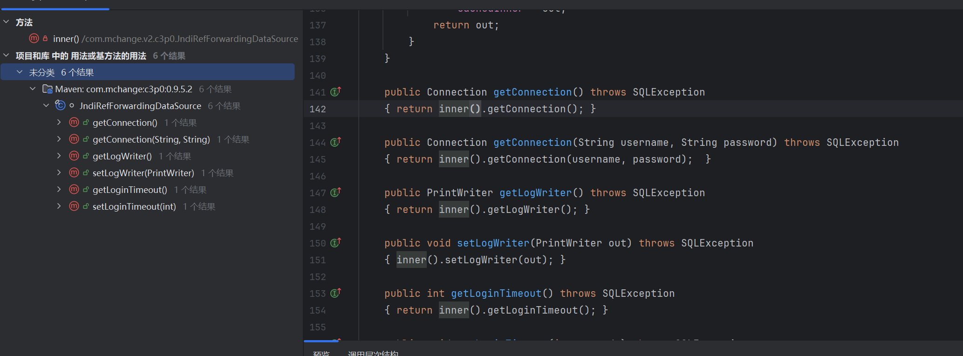Expand getLogWriter() usage results

59,156
